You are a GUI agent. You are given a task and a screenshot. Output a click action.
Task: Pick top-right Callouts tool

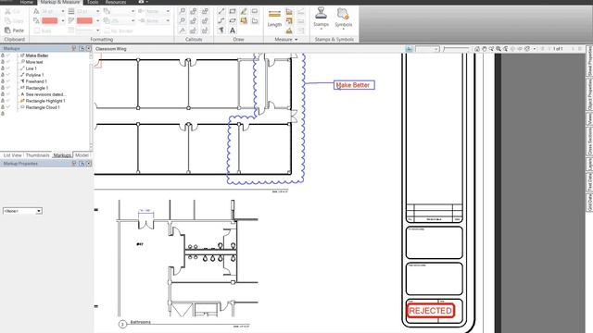205,11
